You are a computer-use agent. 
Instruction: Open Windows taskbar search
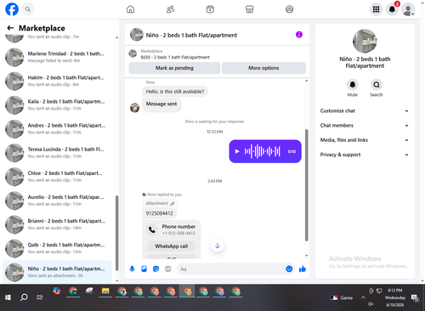click(24, 297)
